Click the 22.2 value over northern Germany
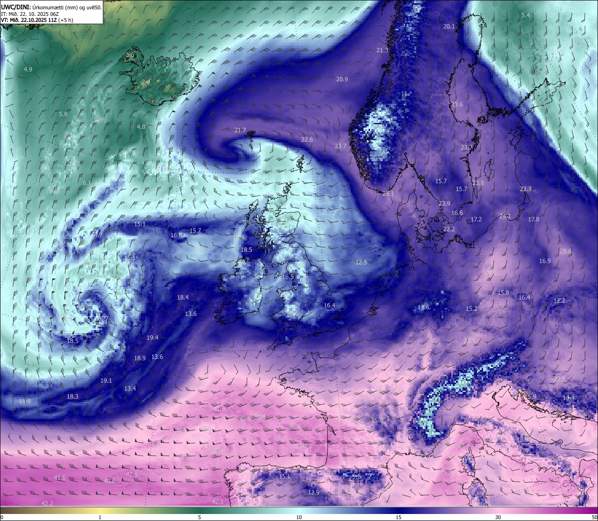The image size is (598, 521). [x=449, y=229]
